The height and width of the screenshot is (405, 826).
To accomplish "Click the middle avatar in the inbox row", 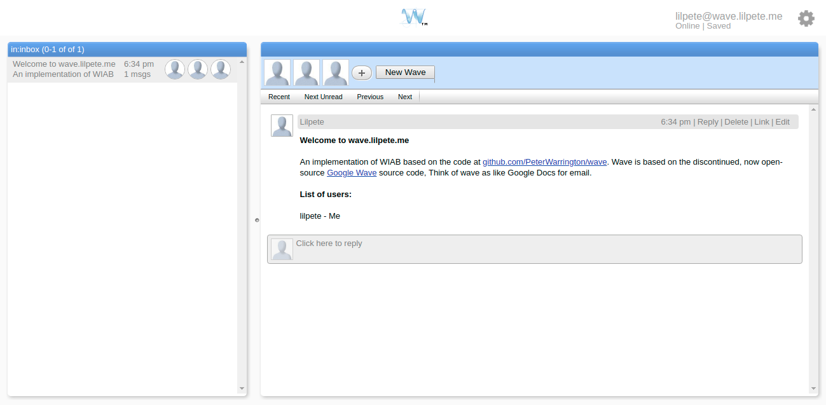I will click(x=198, y=69).
